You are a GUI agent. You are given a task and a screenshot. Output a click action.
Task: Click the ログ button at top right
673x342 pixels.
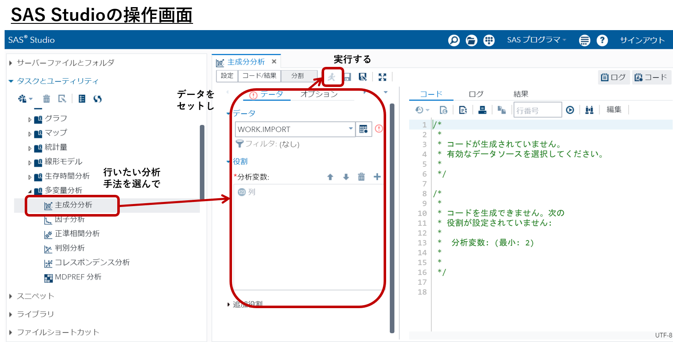pos(614,77)
